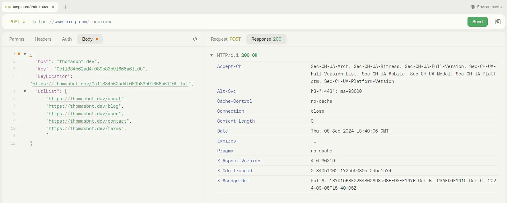Click the Send request button
The width and height of the screenshot is (507, 203).
coord(477,22)
